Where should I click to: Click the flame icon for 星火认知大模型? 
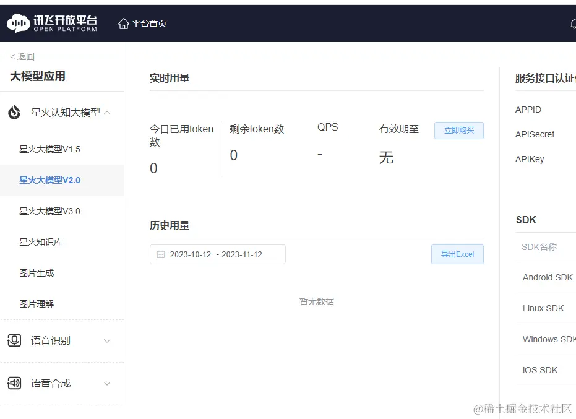pos(14,113)
